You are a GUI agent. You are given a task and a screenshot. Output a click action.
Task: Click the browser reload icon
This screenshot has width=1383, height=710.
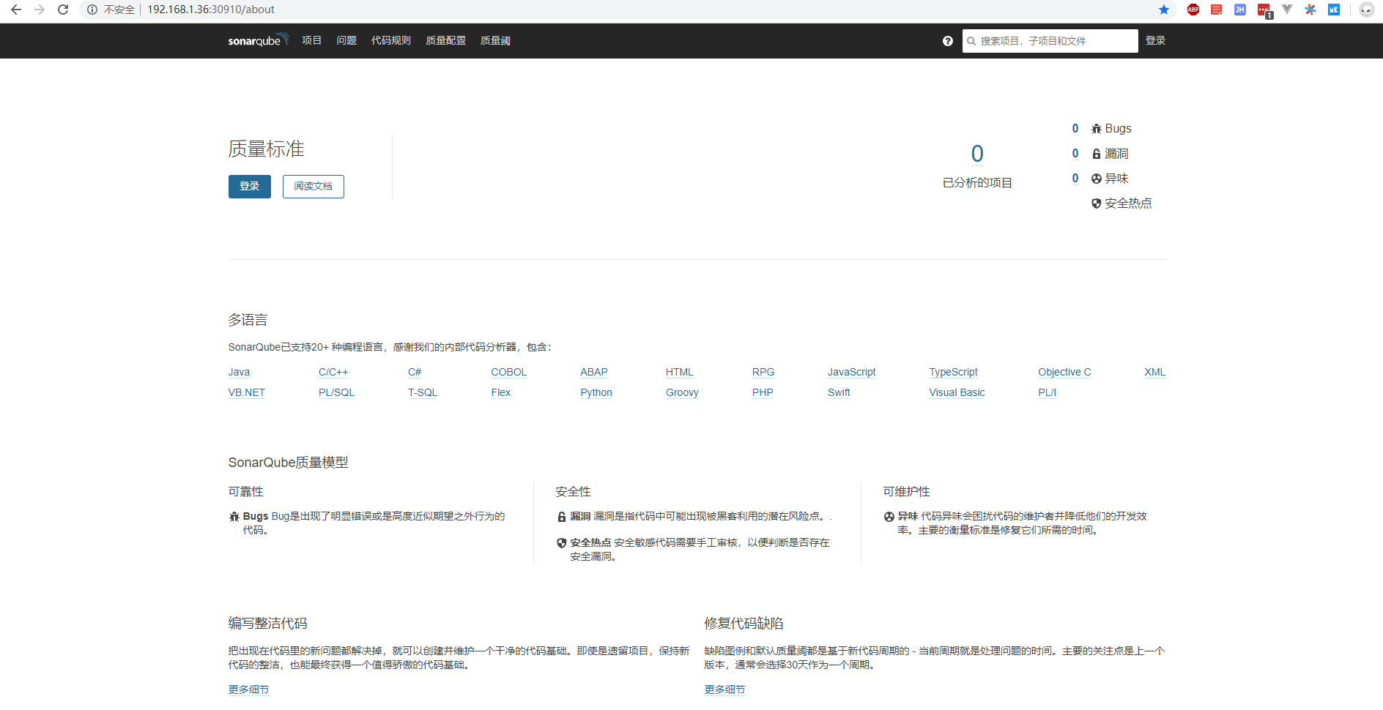[63, 10]
